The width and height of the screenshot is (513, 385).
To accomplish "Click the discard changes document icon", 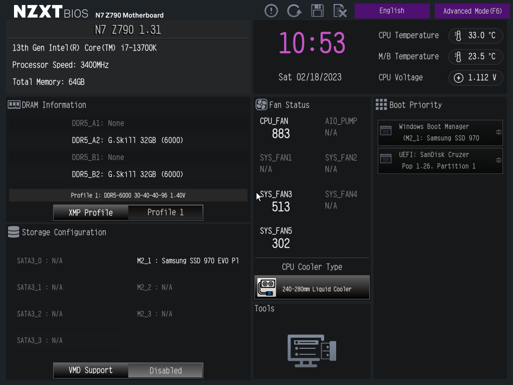I will [340, 11].
